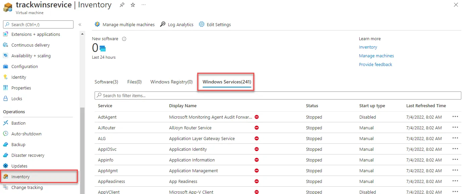This screenshot has height=194, width=465.
Task: Open Inventory in the sidebar
Action: (x=39, y=177)
